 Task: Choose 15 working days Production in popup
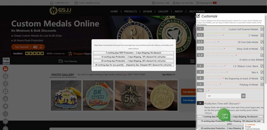(133, 57)
